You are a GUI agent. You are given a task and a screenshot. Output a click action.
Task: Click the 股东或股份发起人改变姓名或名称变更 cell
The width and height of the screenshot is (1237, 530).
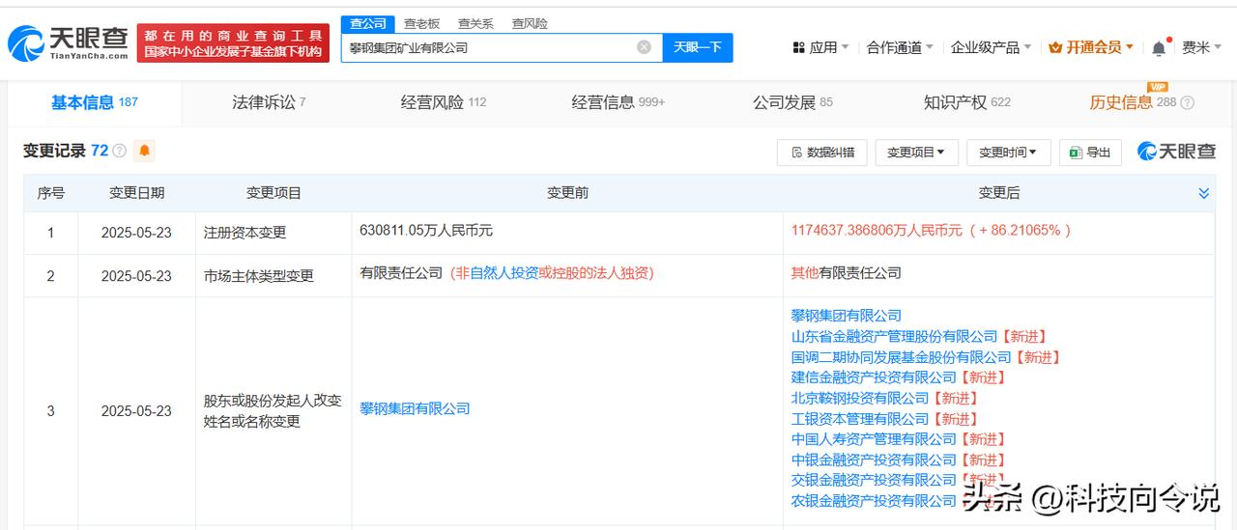(273, 410)
